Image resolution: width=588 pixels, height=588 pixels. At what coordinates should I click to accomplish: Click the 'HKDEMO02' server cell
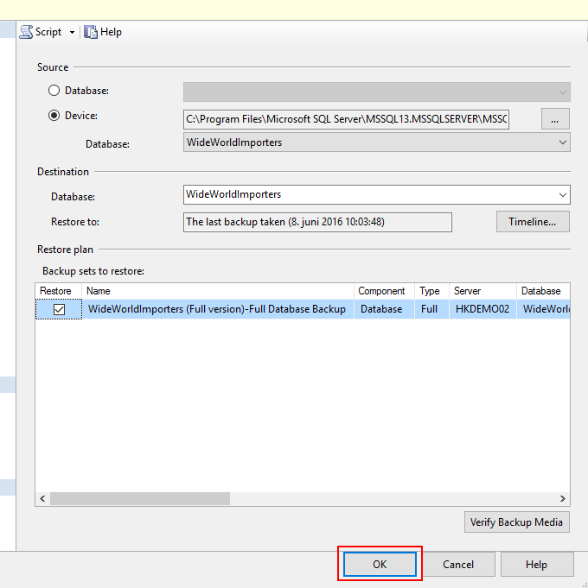[483, 309]
